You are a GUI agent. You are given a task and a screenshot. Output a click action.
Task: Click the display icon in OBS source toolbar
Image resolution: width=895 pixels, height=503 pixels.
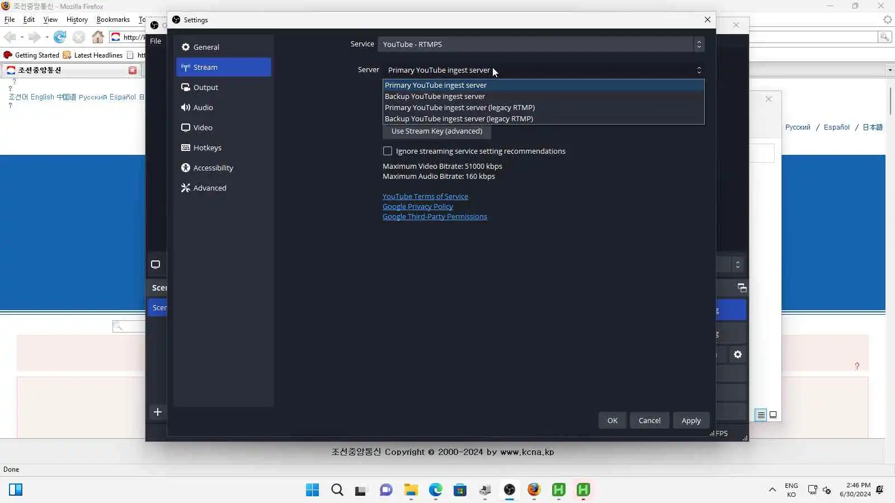click(156, 264)
